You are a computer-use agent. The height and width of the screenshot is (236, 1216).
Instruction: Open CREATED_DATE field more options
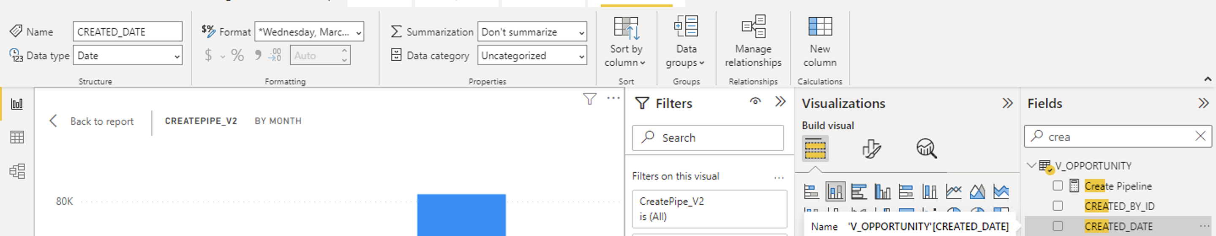1204,226
